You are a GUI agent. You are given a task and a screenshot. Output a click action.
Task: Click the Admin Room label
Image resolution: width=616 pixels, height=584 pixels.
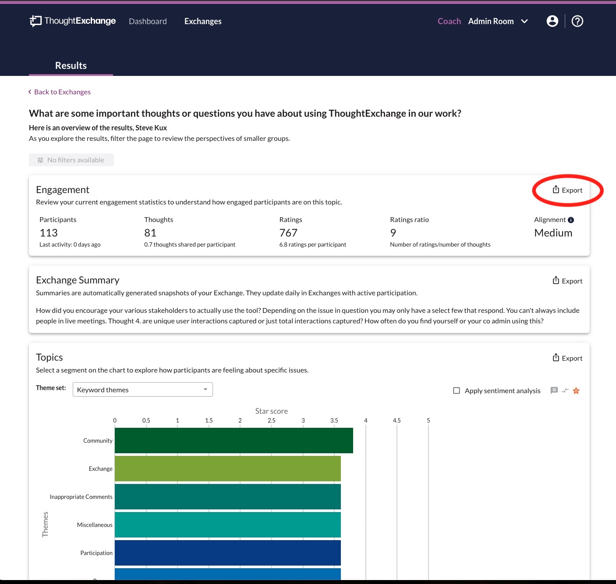tap(491, 21)
